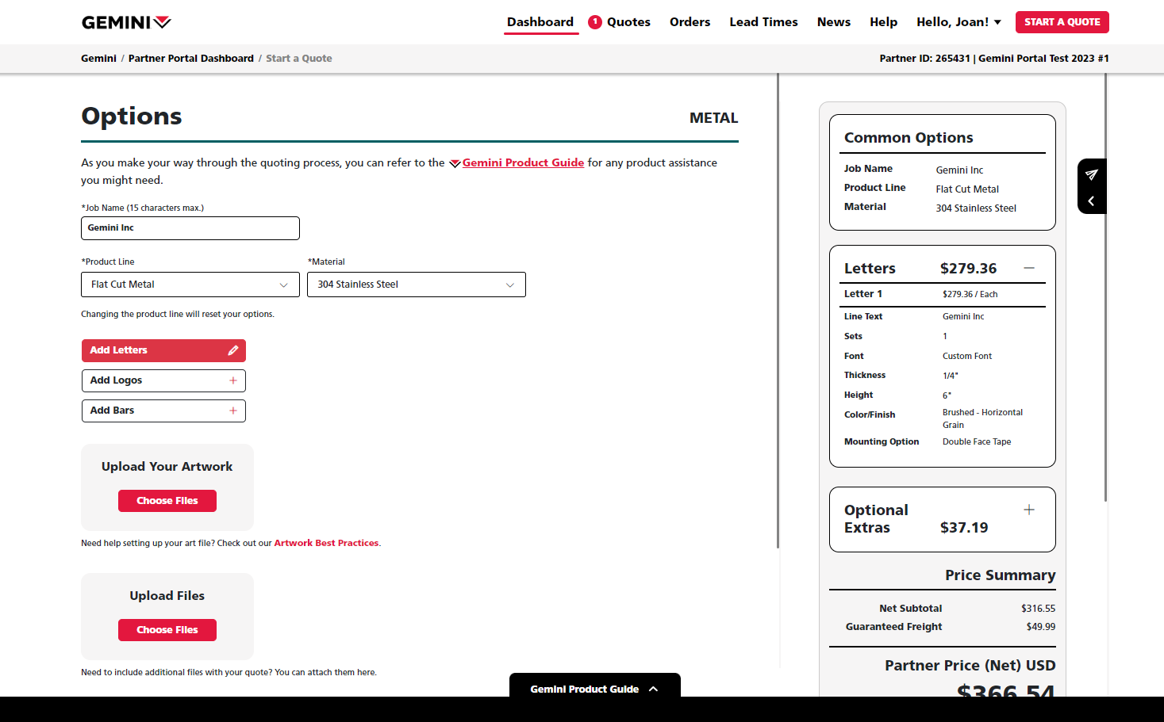Image resolution: width=1164 pixels, height=722 pixels.
Task: Open the Hello, Joan! account menu
Action: click(x=958, y=22)
